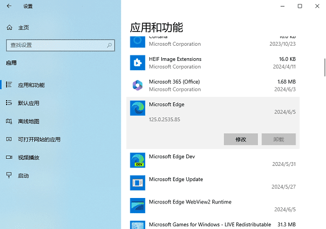
Task: Click the search magnifier icon in 查找设置
Action: point(109,45)
